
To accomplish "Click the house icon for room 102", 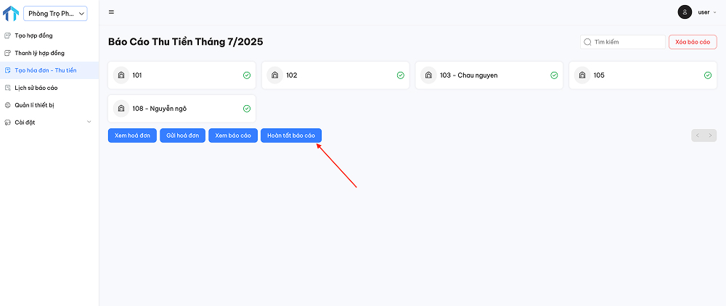I will pyautogui.click(x=274, y=75).
